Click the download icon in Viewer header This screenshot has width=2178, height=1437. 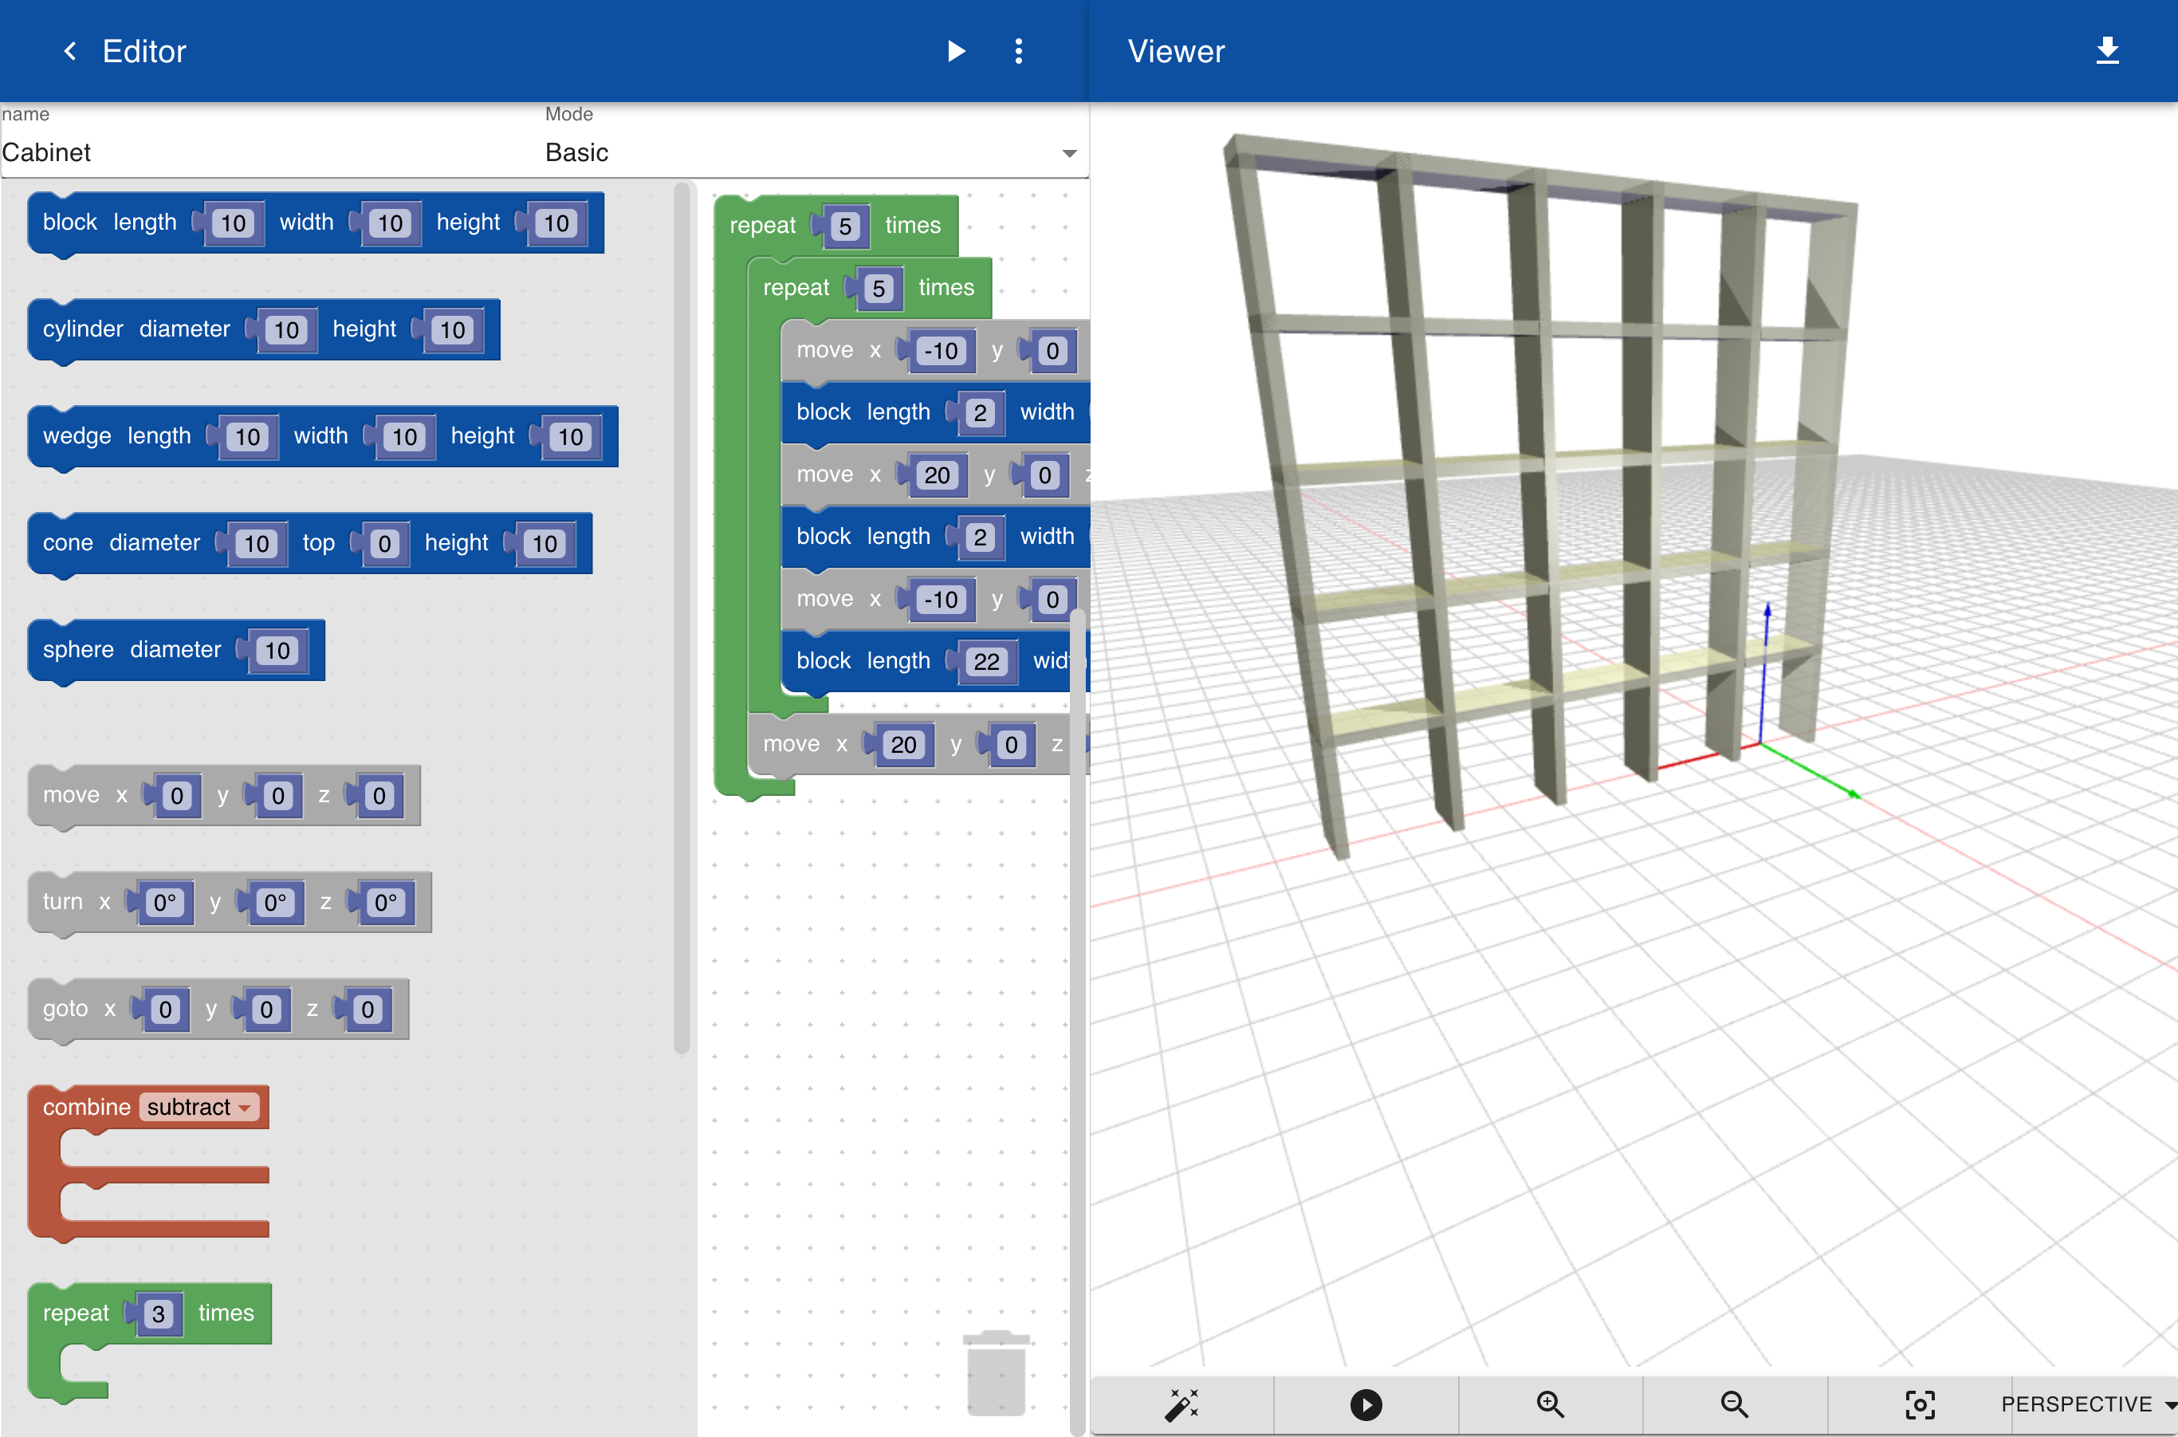2106,50
